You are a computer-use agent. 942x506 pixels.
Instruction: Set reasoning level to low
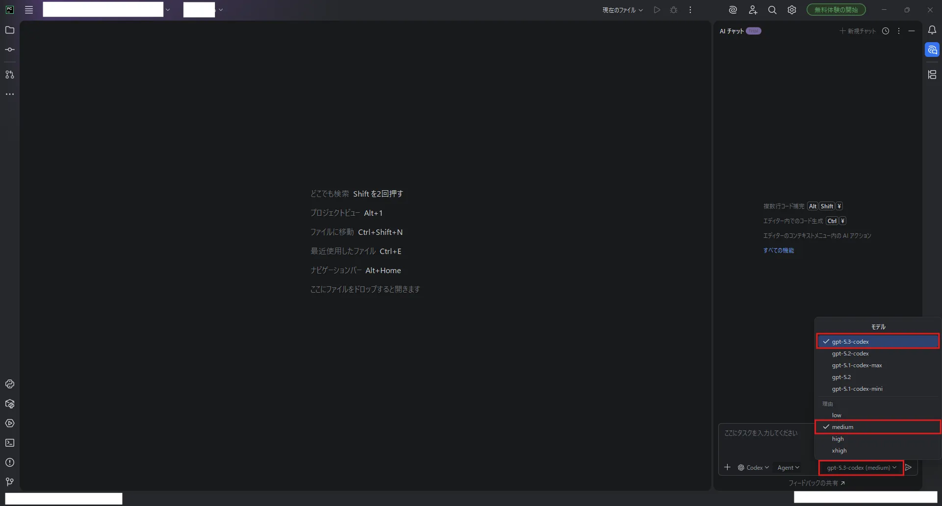pos(878,415)
